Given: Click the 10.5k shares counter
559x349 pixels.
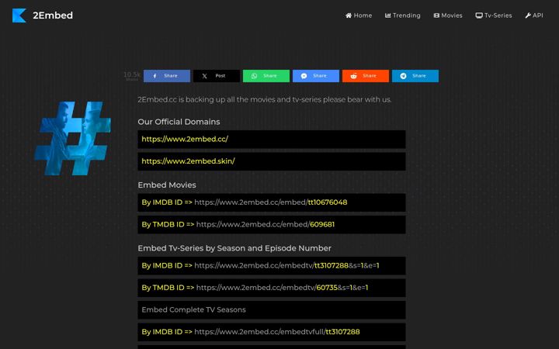Looking at the screenshot, I should tap(132, 75).
